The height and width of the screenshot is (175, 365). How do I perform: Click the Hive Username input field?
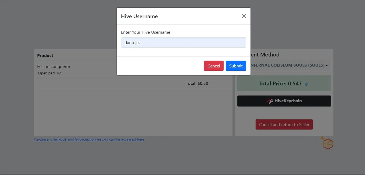coord(183,43)
